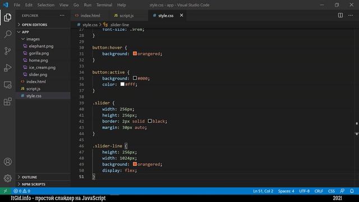This screenshot has width=359, height=202.
Task: Click style.css in the breadcrumb
Action: click(x=90, y=25)
